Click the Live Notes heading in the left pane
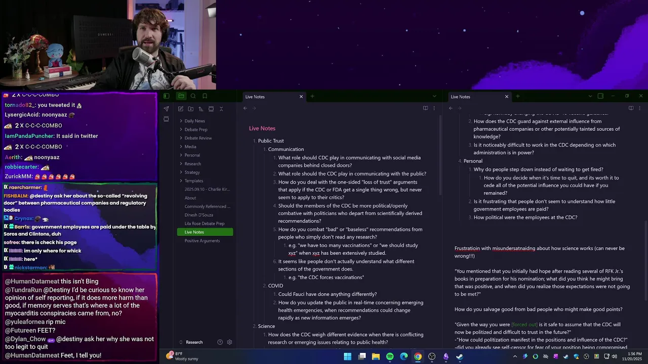The image size is (648, 364). click(262, 128)
